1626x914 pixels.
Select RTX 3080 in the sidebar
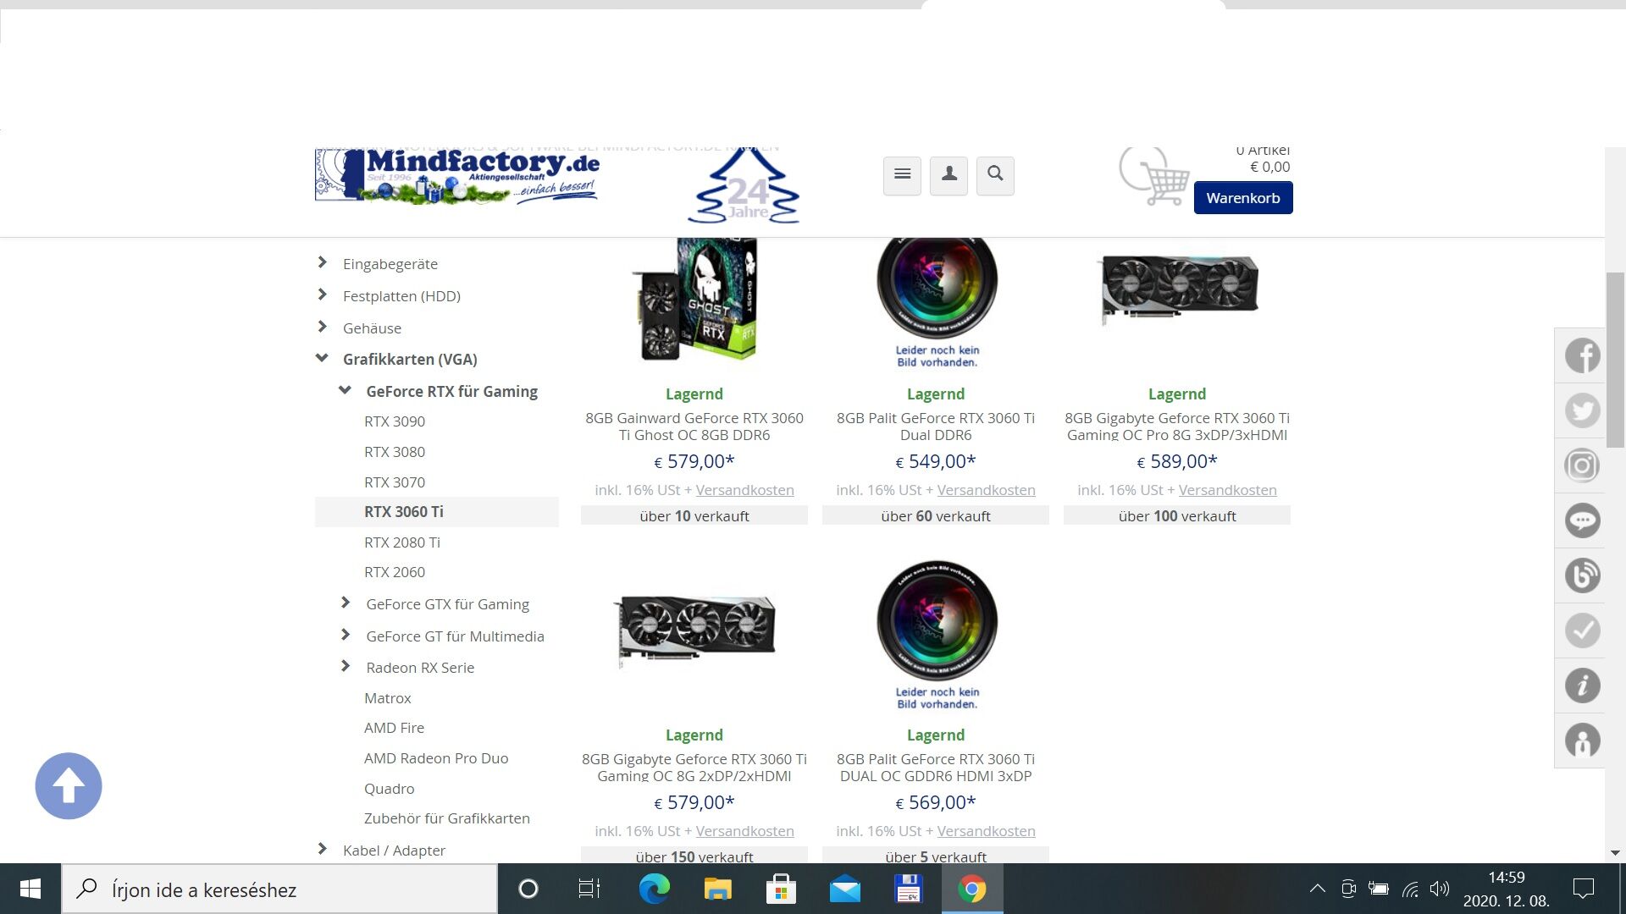pos(395,452)
